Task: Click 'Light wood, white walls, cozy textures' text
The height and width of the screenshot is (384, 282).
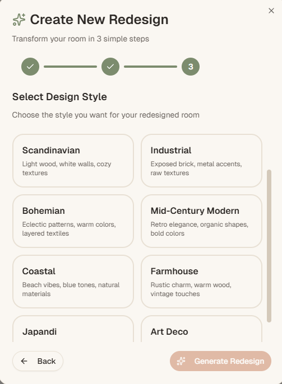Action: (67, 168)
